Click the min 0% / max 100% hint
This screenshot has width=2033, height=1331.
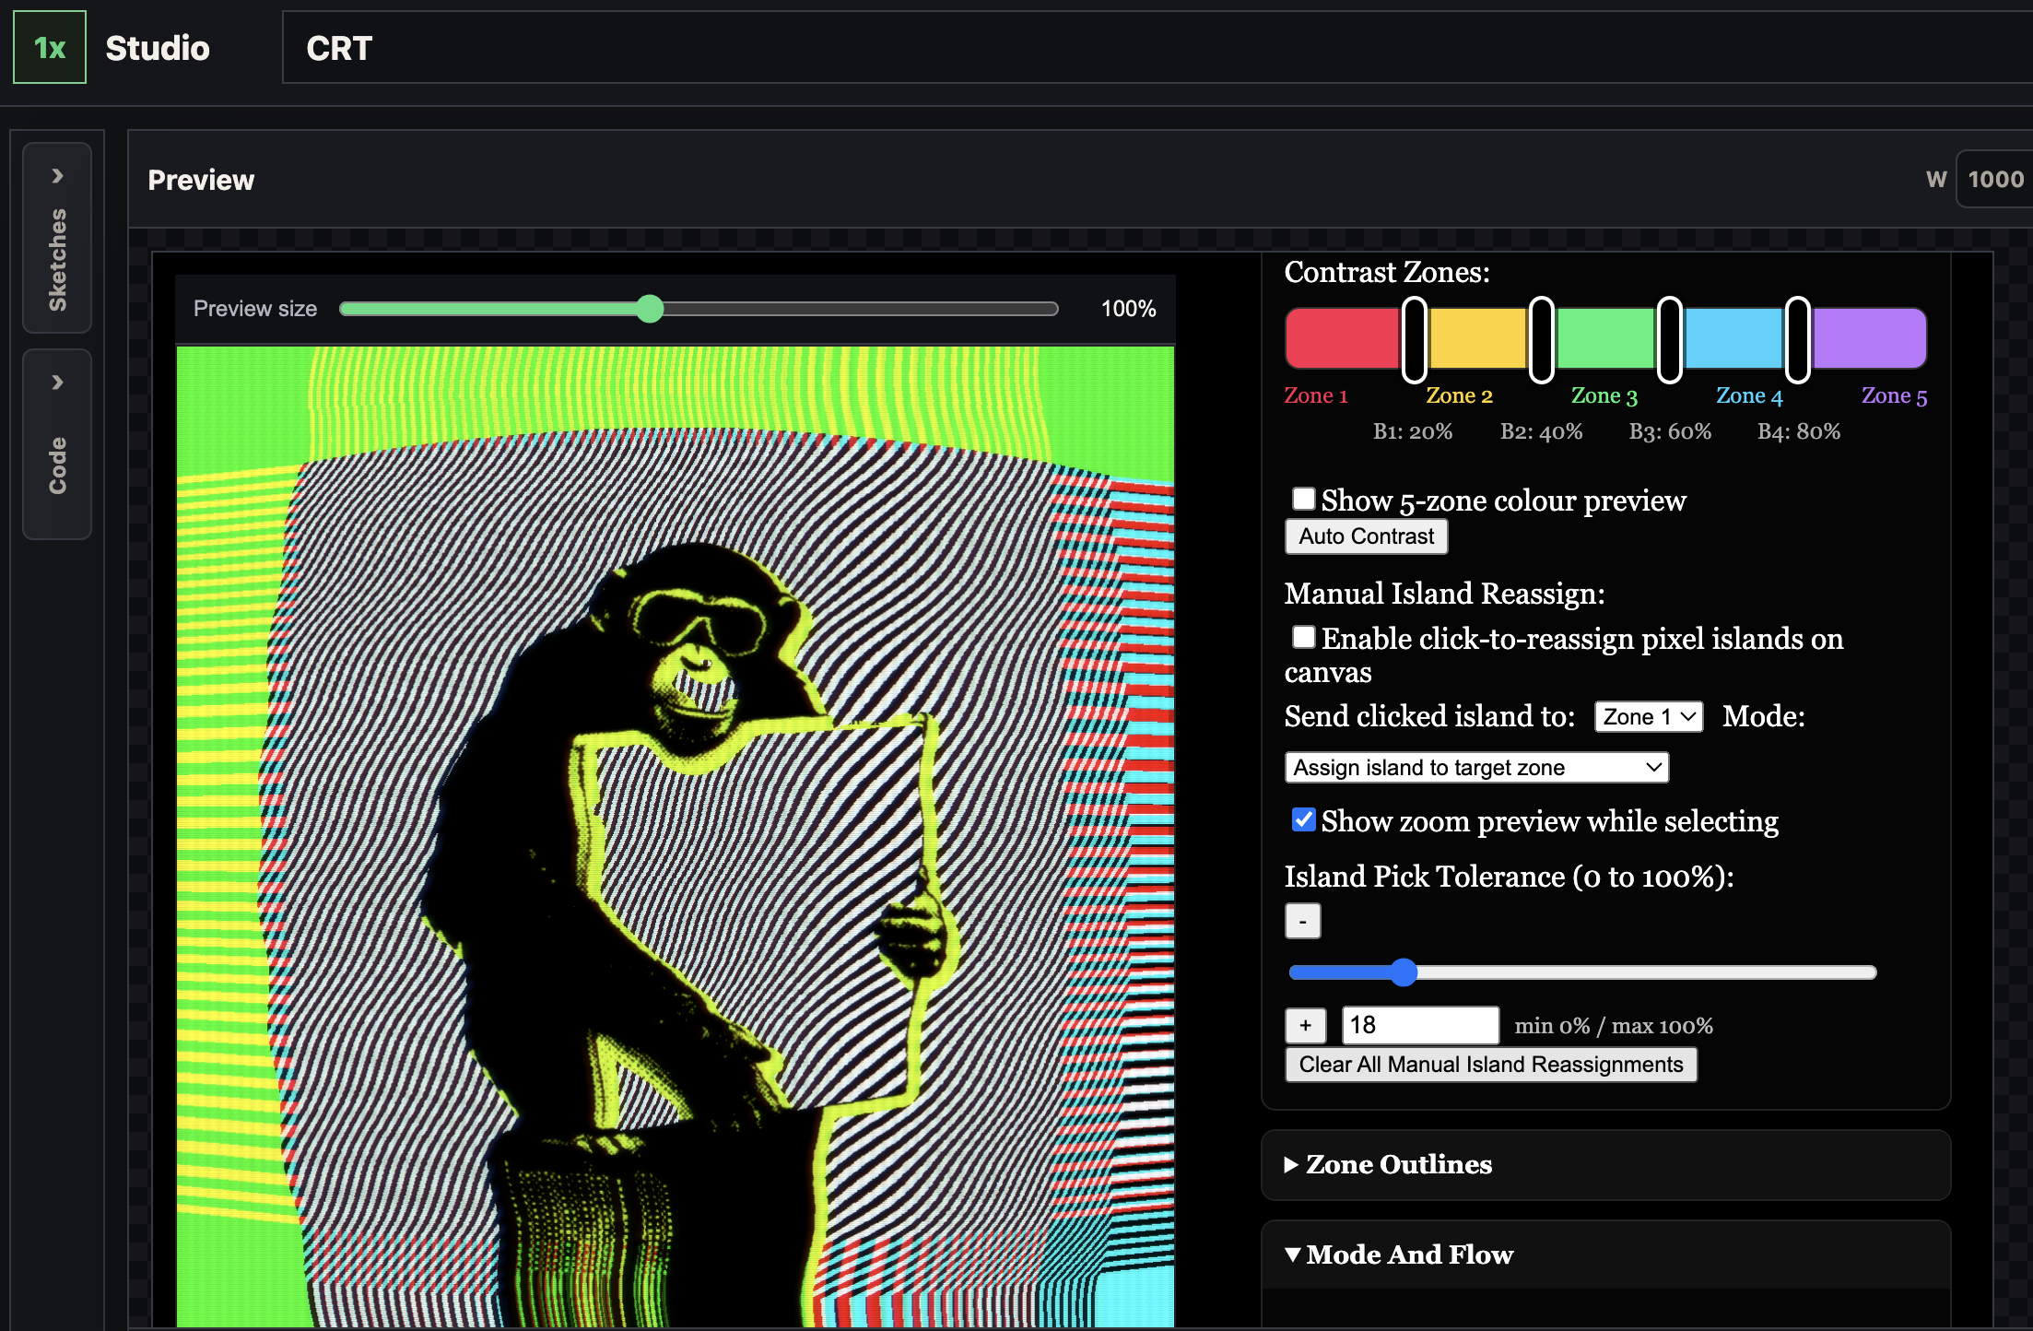tap(1614, 1026)
